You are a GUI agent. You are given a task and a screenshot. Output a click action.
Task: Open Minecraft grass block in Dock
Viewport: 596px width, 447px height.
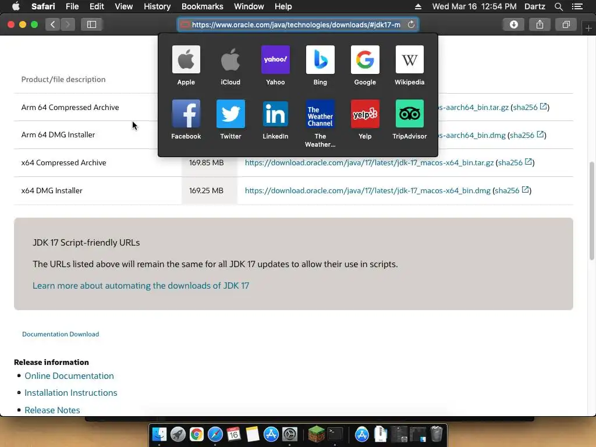click(316, 434)
